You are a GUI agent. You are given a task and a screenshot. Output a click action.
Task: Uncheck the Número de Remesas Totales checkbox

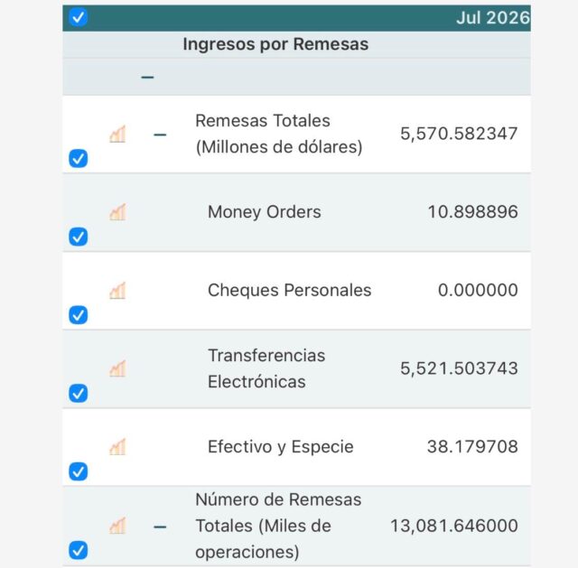click(79, 550)
